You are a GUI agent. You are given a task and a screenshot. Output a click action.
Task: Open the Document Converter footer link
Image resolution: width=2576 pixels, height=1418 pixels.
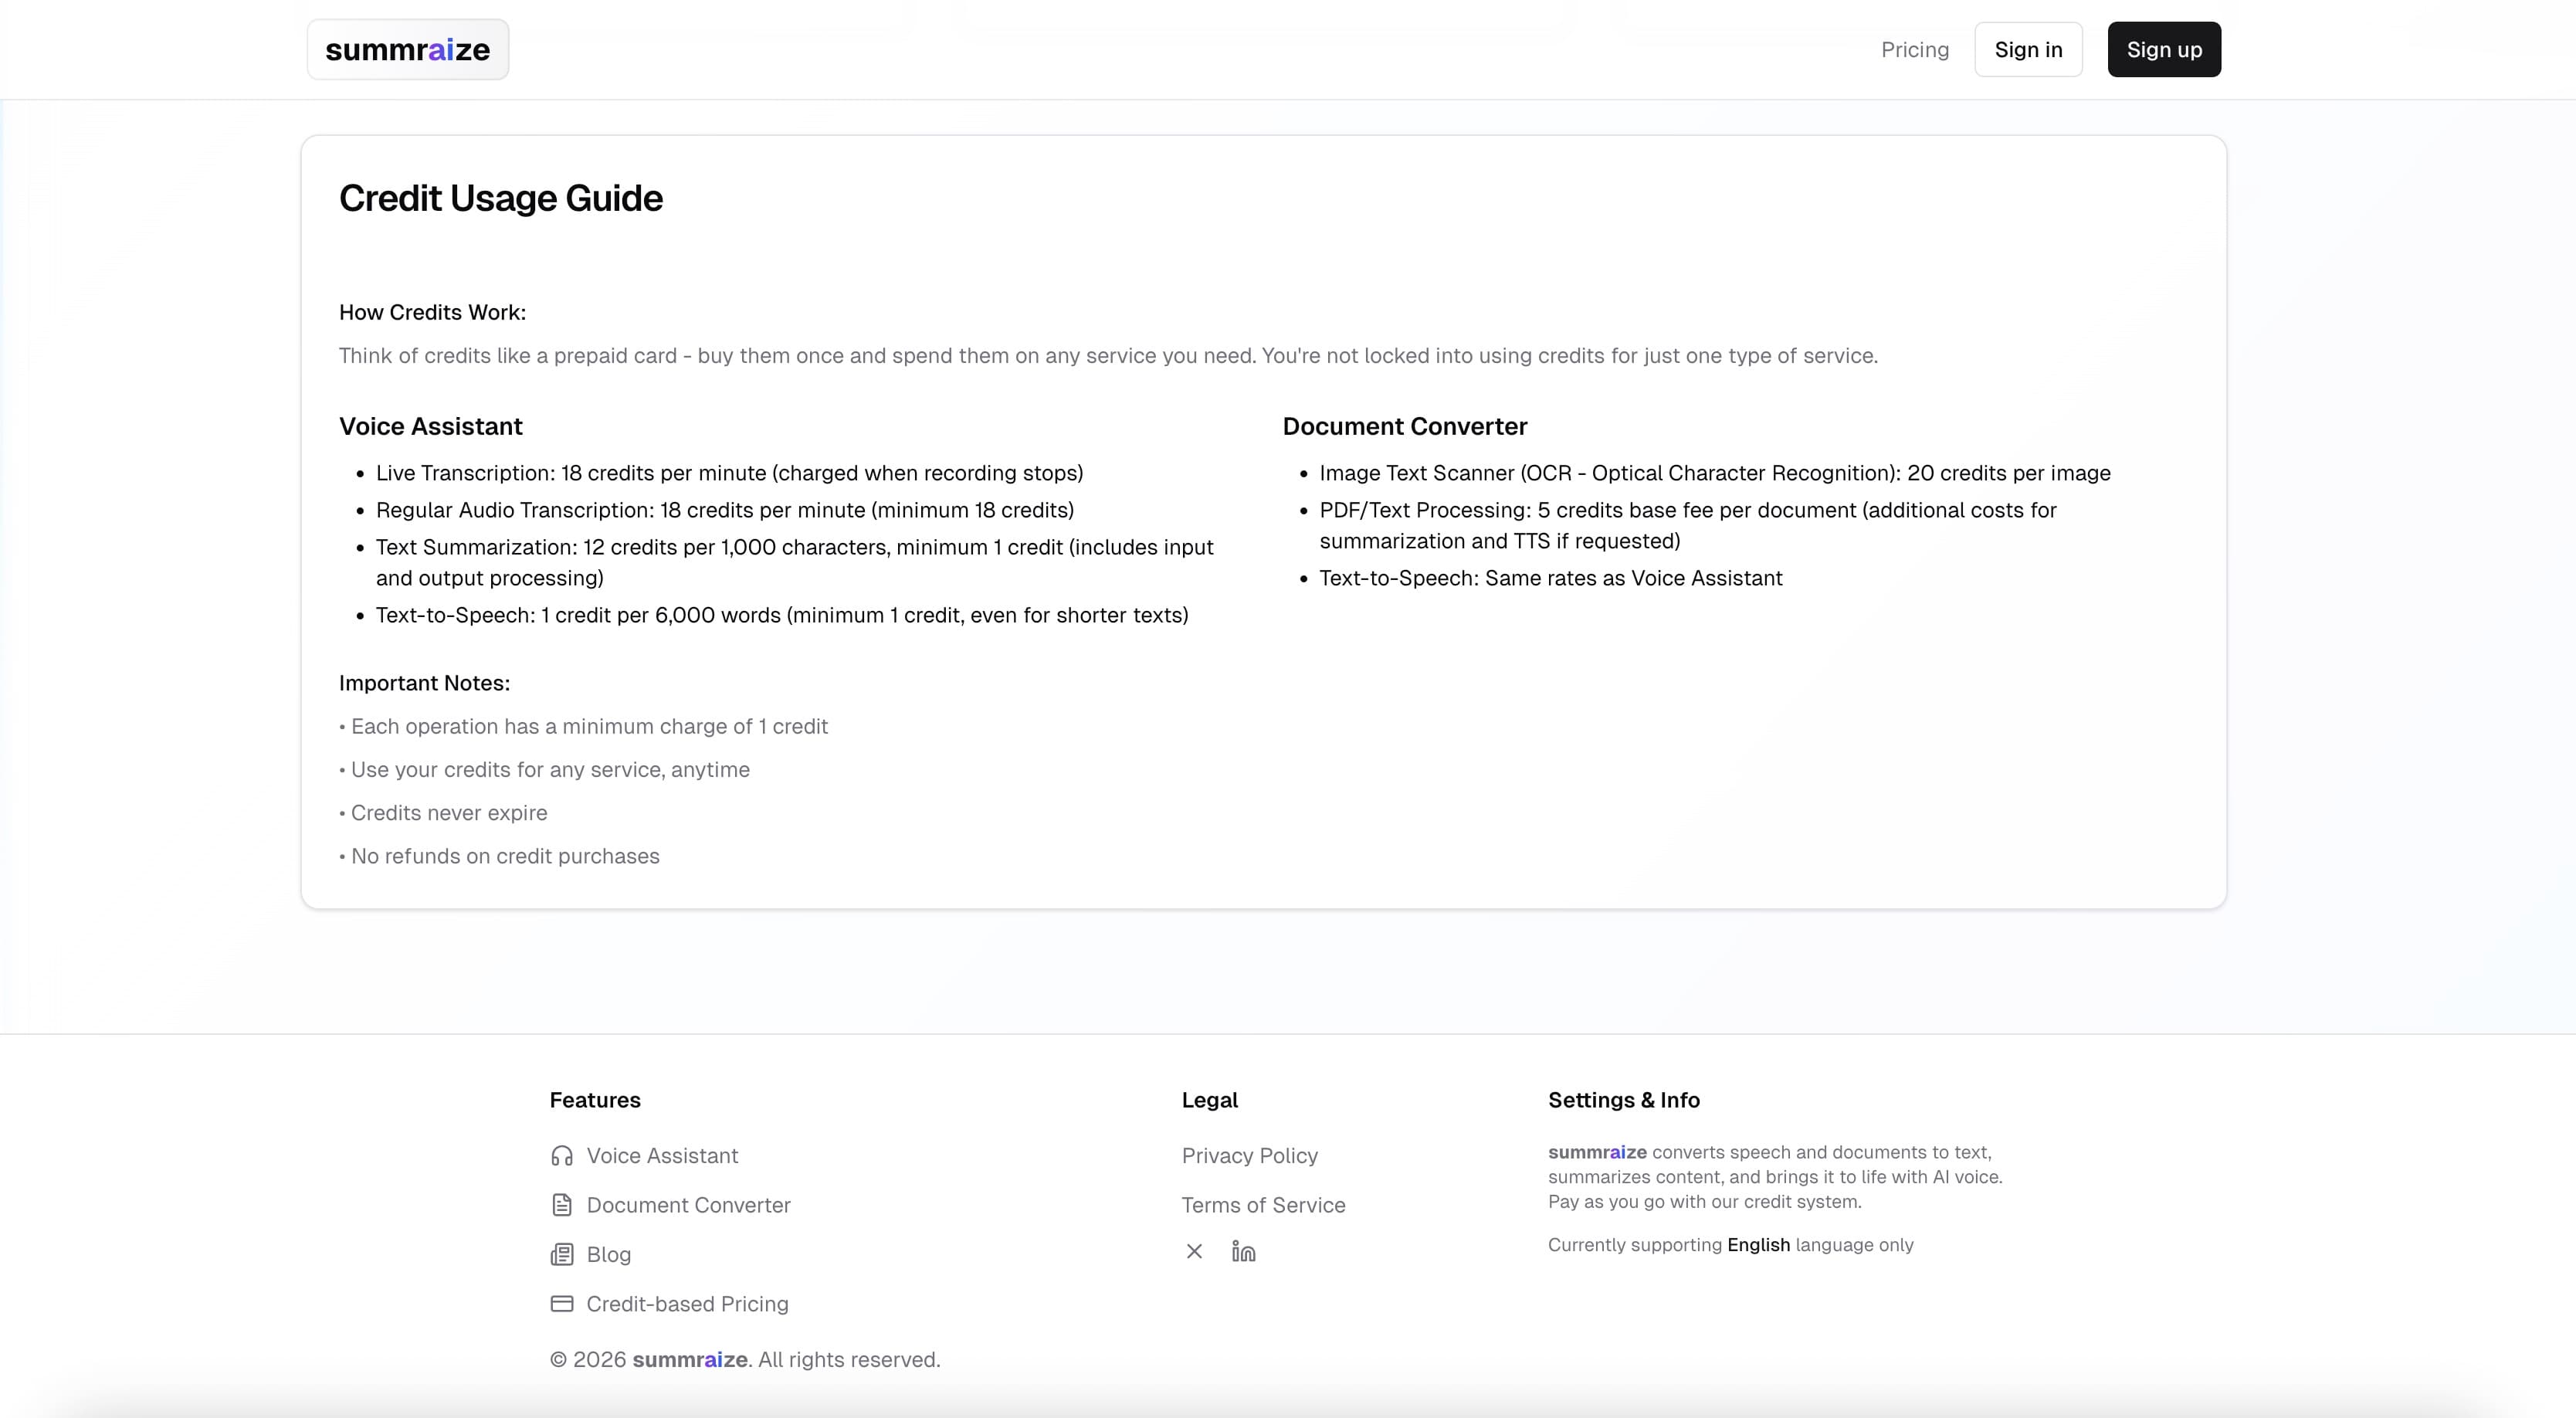687,1205
